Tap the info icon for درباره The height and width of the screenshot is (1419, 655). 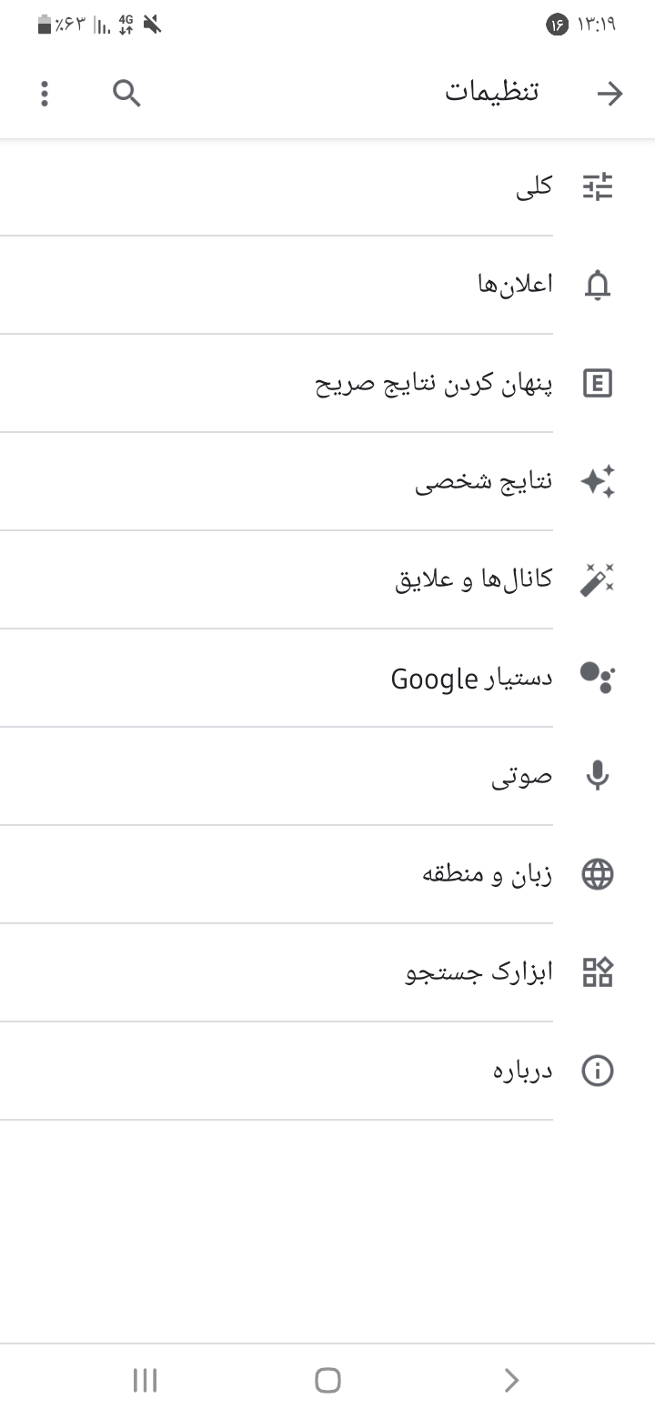[x=598, y=1071]
